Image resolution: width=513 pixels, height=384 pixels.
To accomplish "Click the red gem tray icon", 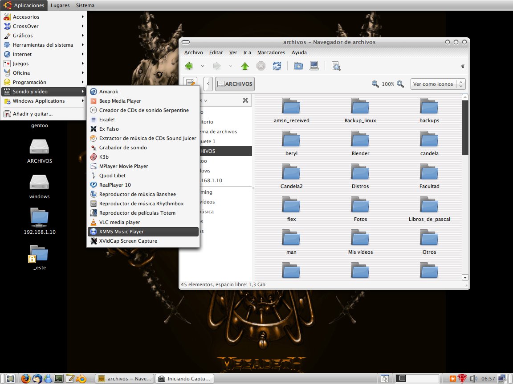I will click(x=462, y=379).
